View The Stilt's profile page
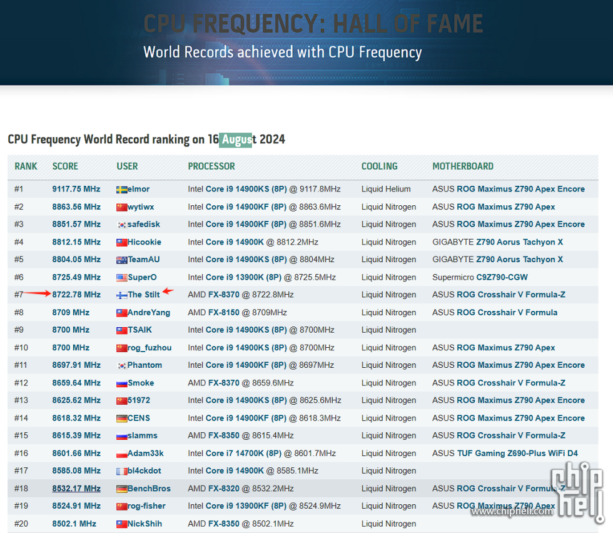Image resolution: width=613 pixels, height=533 pixels. (x=143, y=295)
